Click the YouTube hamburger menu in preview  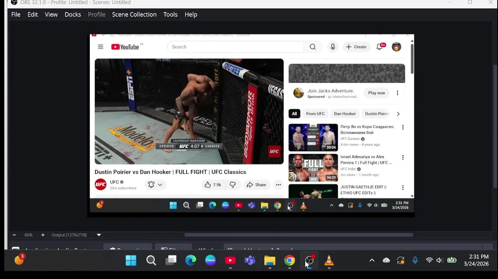click(x=101, y=47)
